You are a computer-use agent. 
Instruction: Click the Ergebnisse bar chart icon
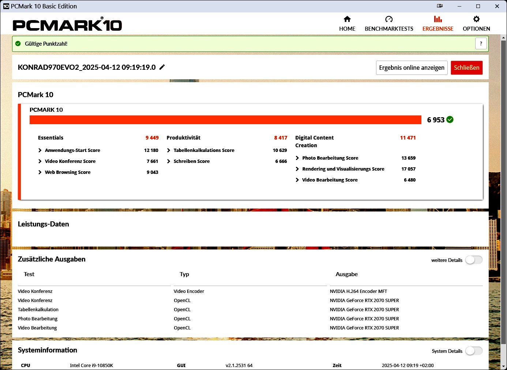coord(438,19)
